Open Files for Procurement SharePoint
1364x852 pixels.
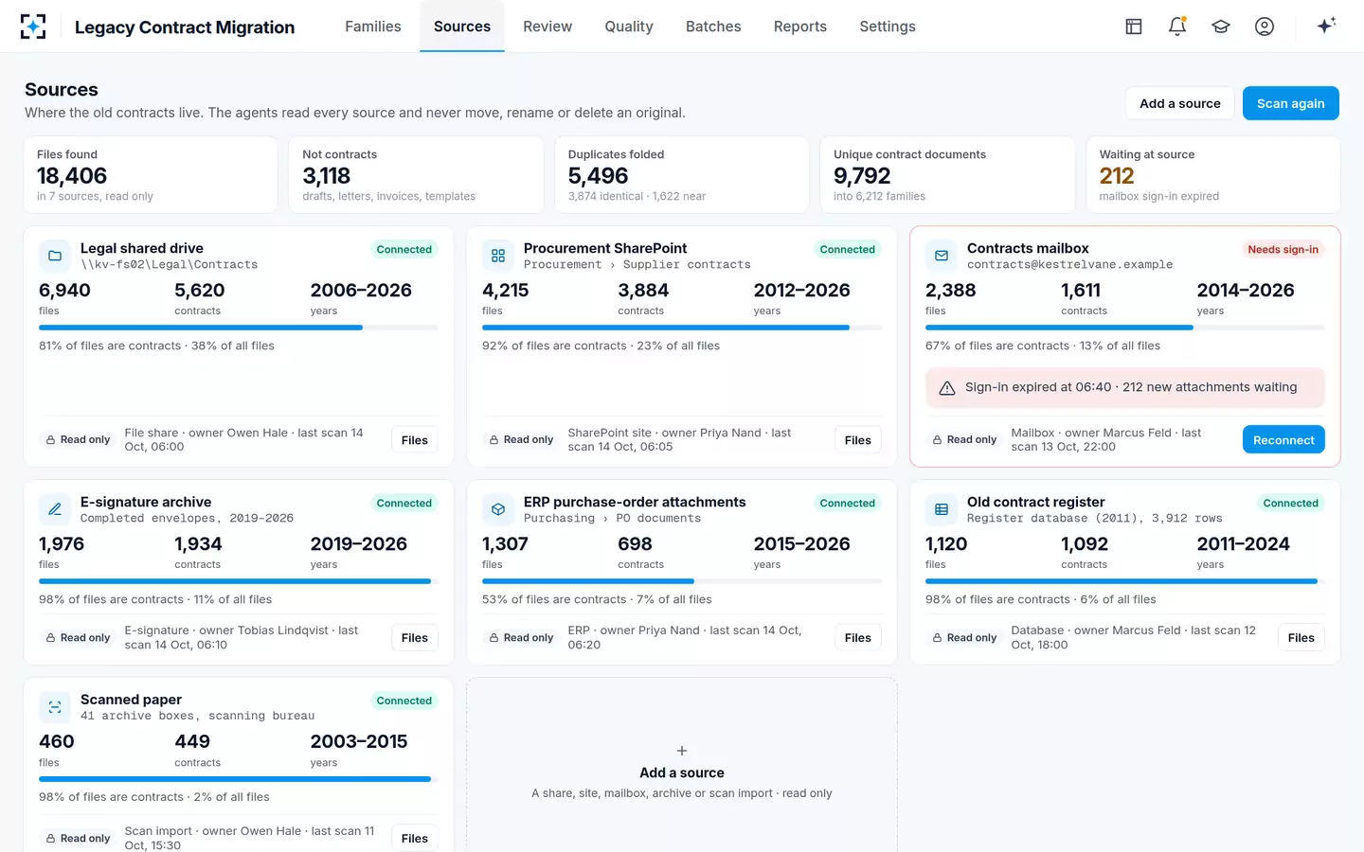[858, 440]
